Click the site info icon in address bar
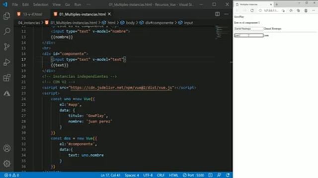The image size is (318, 178). [x=260, y=10]
